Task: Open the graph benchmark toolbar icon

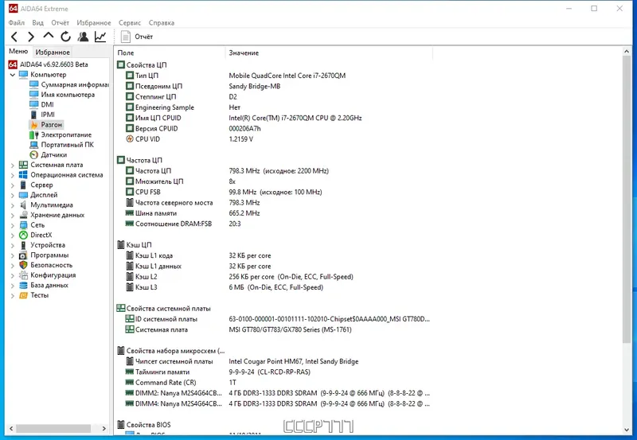Action: [x=100, y=37]
